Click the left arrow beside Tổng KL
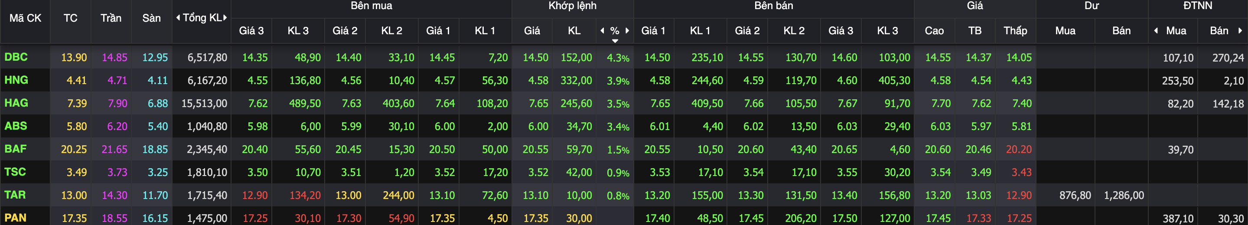Screen dimensions: 1248x225 pos(178,18)
